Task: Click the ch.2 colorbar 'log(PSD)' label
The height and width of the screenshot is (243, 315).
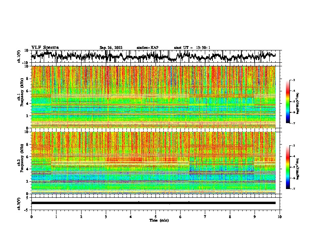Action: click(297, 169)
